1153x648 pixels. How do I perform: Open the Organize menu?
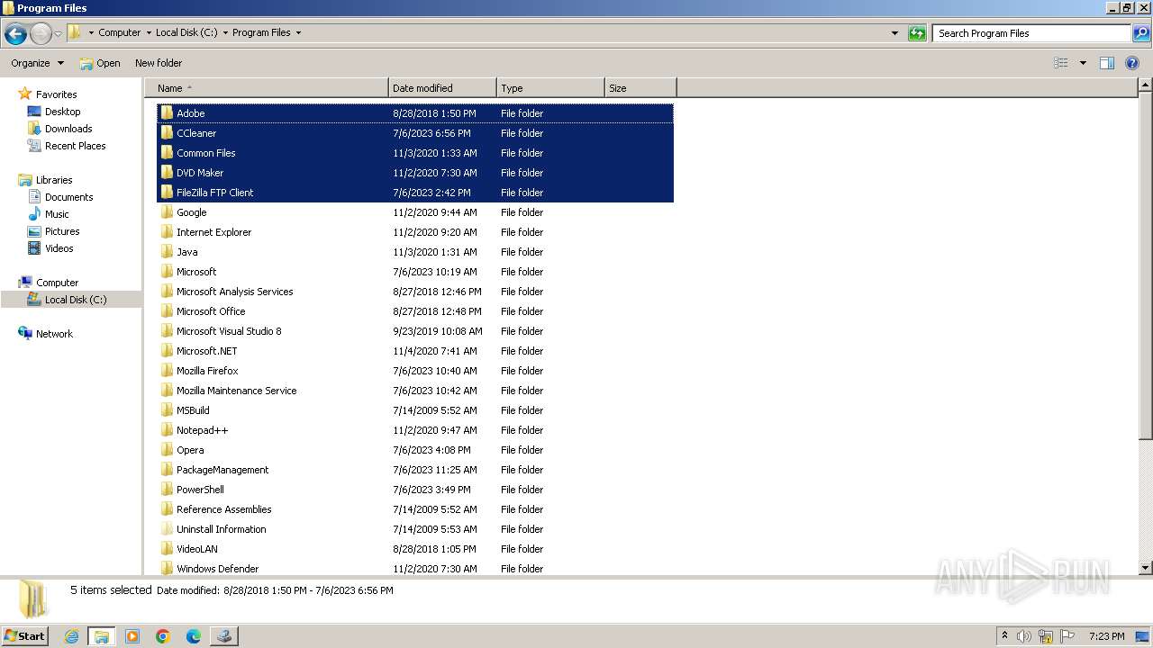tap(37, 63)
